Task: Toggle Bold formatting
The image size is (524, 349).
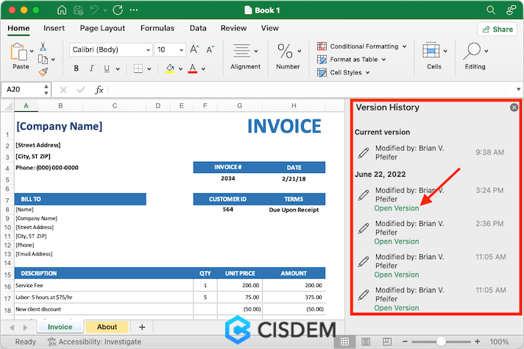Action: pyautogui.click(x=76, y=68)
